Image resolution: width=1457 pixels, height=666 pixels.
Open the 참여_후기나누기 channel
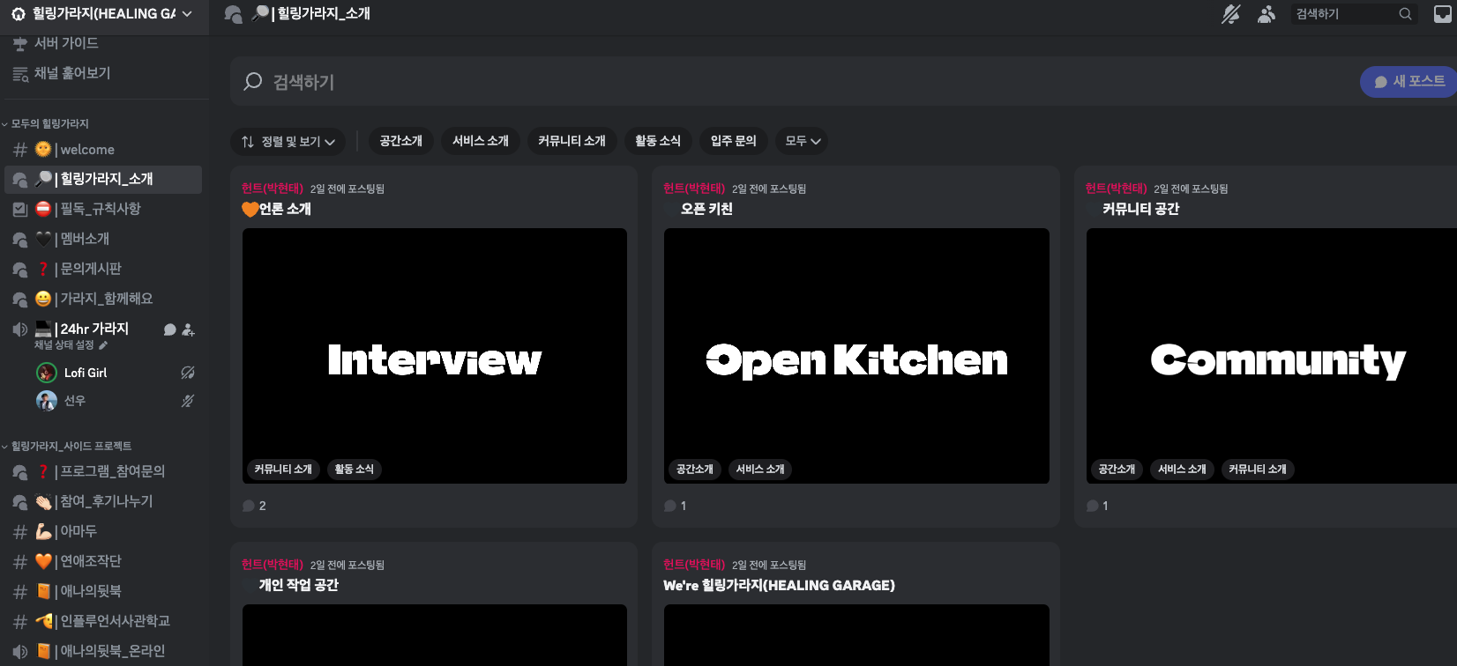[103, 502]
